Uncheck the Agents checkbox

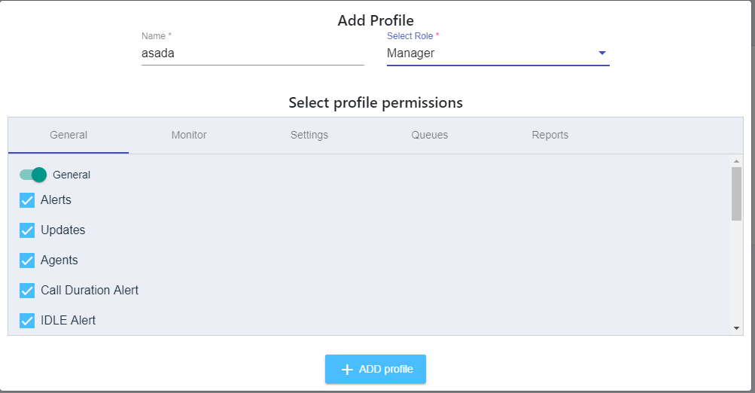27,260
